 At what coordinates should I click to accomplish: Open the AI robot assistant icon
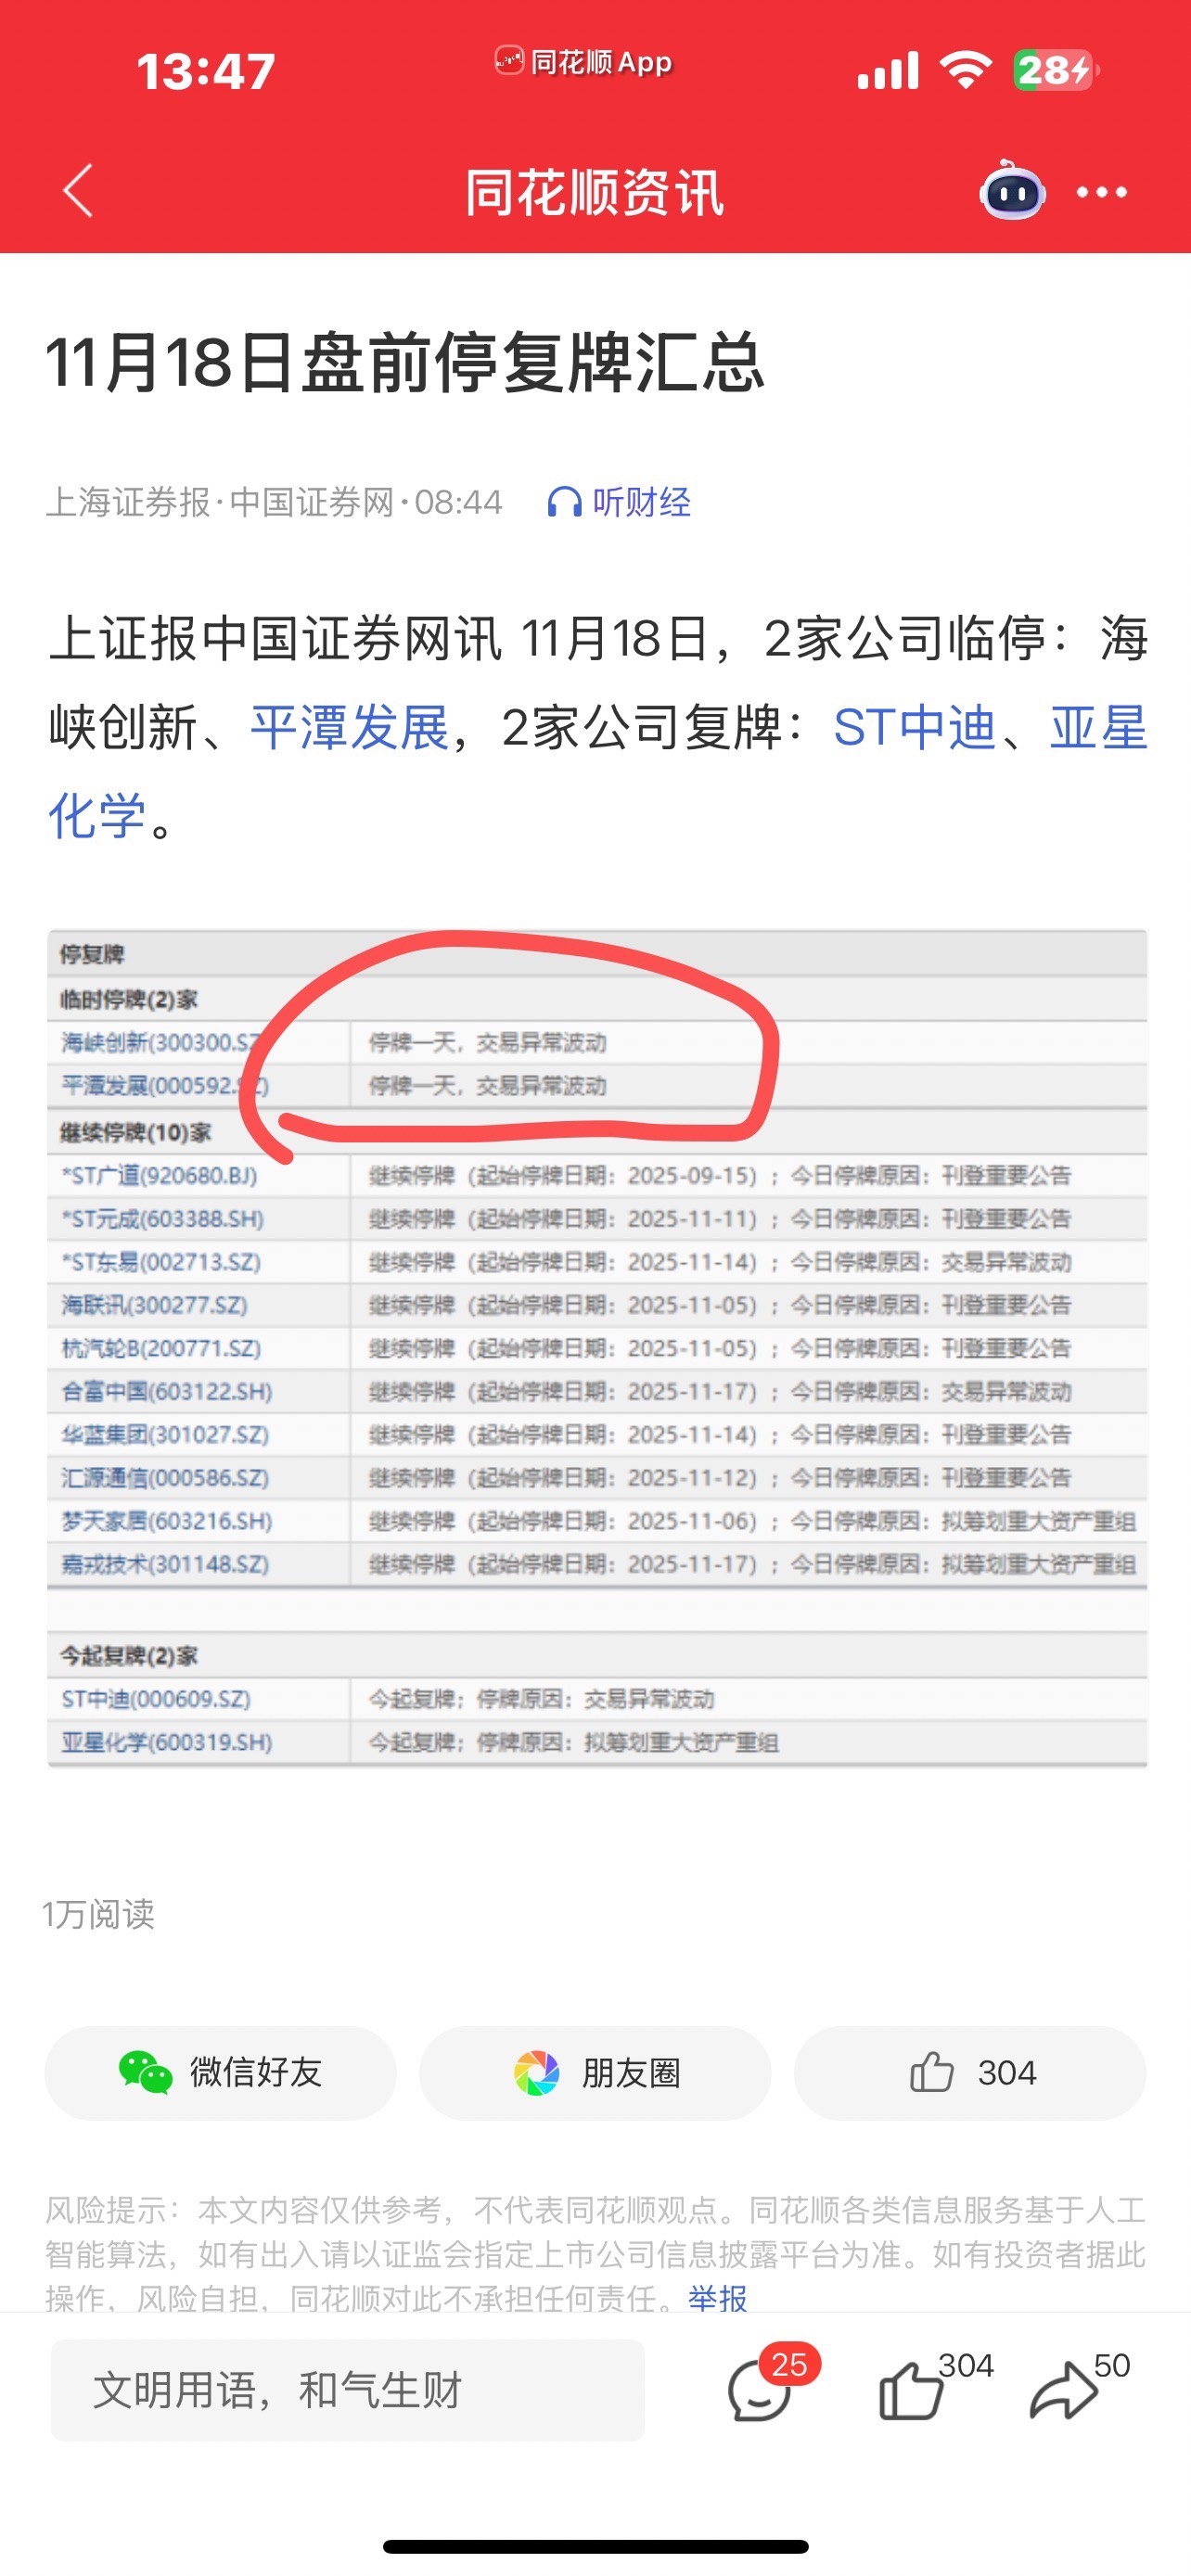[1012, 190]
